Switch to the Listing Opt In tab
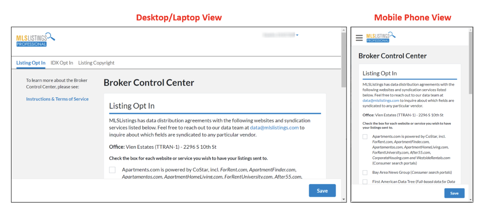This screenshot has height=209, width=482. point(31,63)
